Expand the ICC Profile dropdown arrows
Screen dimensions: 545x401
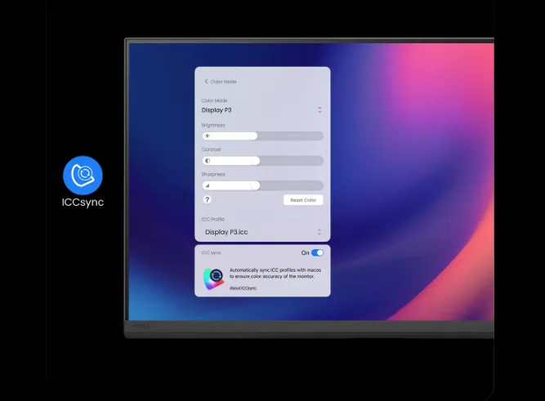[319, 232]
